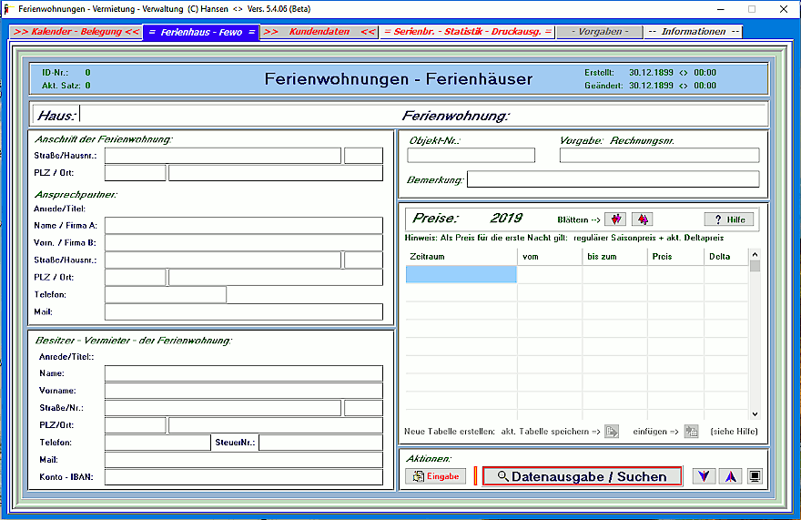Click the monitor icon in Aktionen
The width and height of the screenshot is (801, 520).
point(754,476)
